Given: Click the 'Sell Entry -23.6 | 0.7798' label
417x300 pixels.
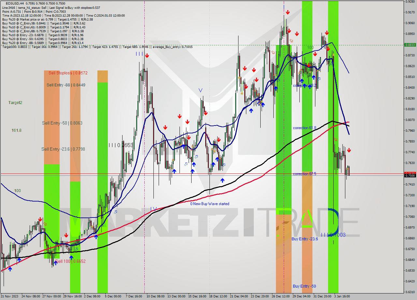Looking at the screenshot, I should click(x=63, y=149).
